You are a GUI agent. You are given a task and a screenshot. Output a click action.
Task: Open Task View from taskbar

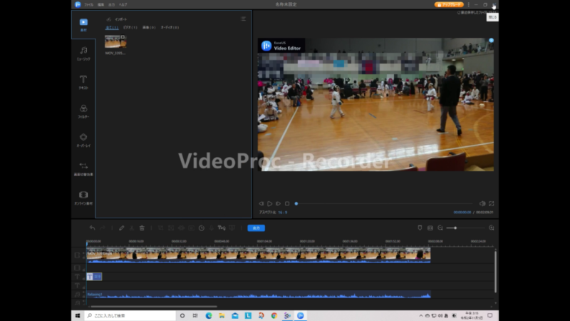[x=195, y=315]
